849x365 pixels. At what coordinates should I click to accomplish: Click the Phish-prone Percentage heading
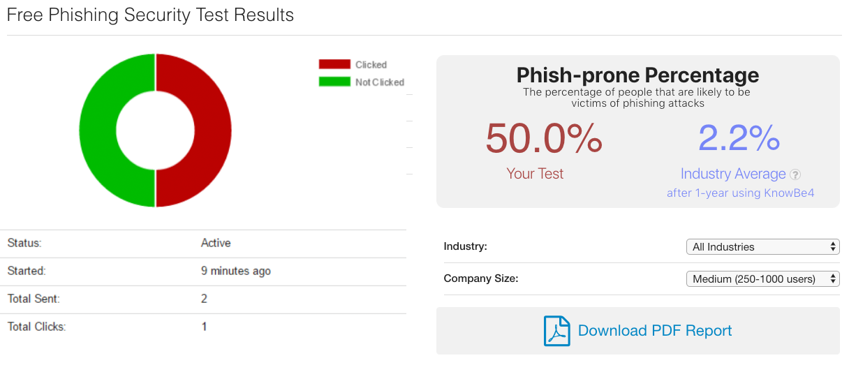pyautogui.click(x=637, y=75)
